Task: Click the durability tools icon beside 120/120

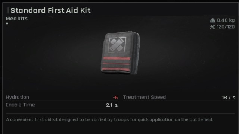Action: tap(212, 27)
